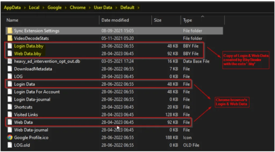Viewport: 275px width, 152px height.
Task: Select the Login Data.bby file name
Action: [x=29, y=46]
